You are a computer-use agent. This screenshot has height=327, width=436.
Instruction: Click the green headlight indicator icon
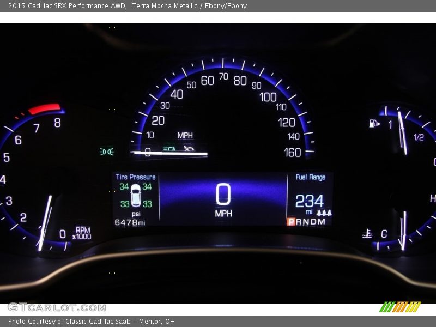tap(107, 152)
